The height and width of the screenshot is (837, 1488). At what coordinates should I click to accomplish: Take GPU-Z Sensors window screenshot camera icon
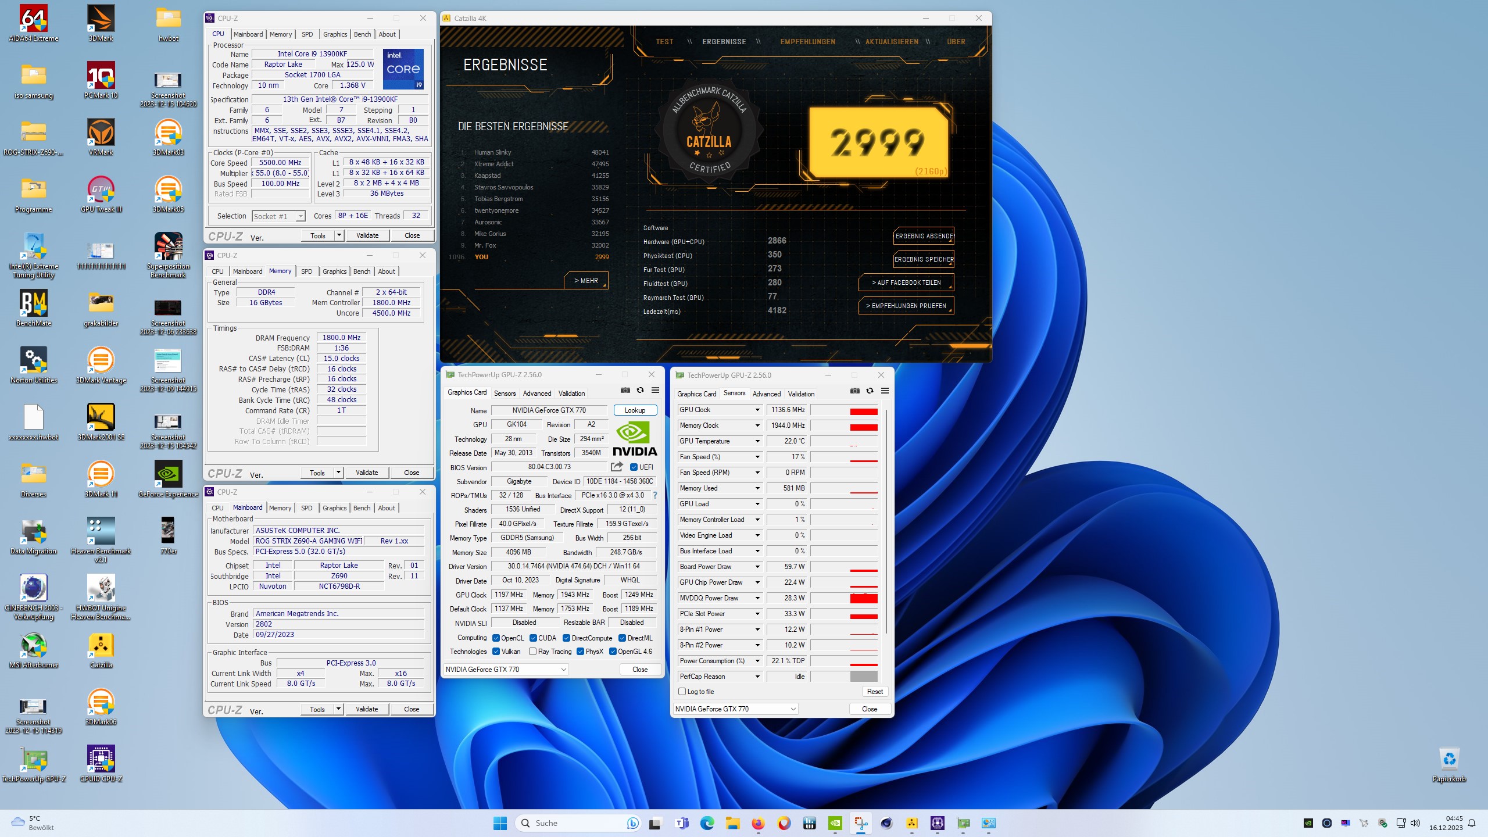point(854,391)
